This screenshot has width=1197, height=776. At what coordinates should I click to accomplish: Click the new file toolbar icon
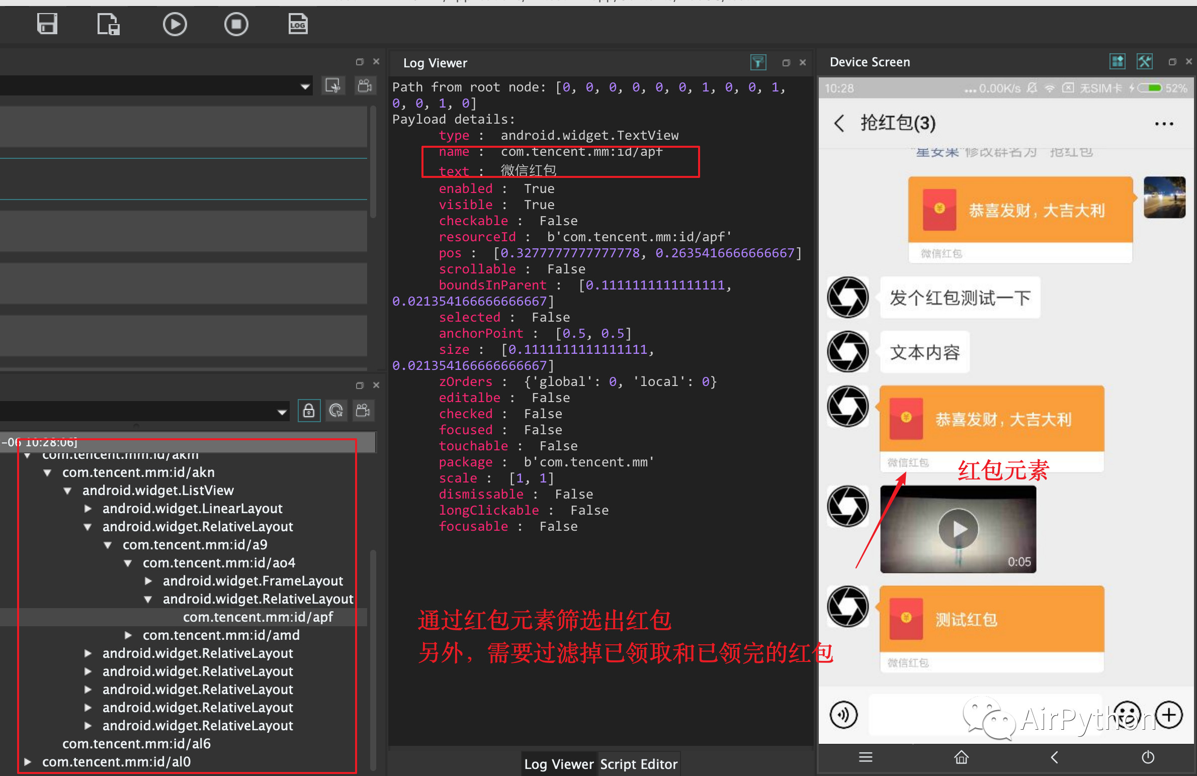[x=108, y=24]
